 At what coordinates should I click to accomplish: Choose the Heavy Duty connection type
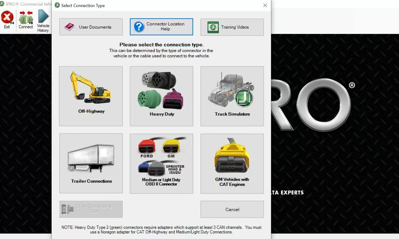click(161, 96)
